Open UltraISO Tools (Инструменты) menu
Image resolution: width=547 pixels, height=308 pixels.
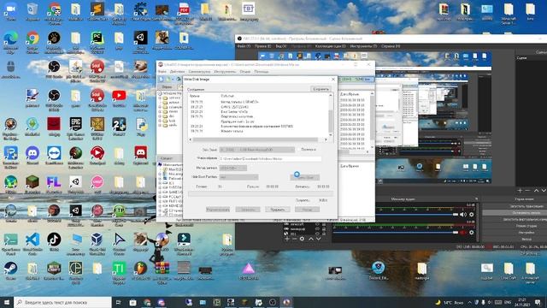click(x=225, y=72)
